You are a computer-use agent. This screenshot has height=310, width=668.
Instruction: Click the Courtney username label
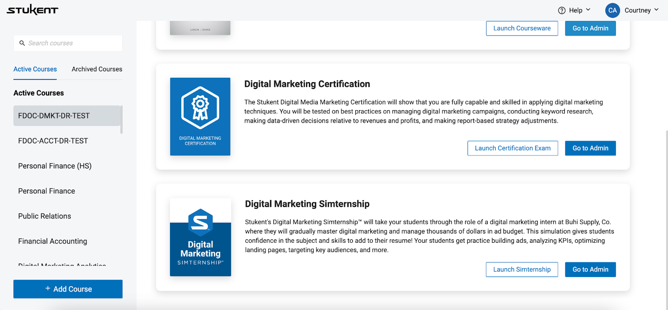[x=638, y=10]
